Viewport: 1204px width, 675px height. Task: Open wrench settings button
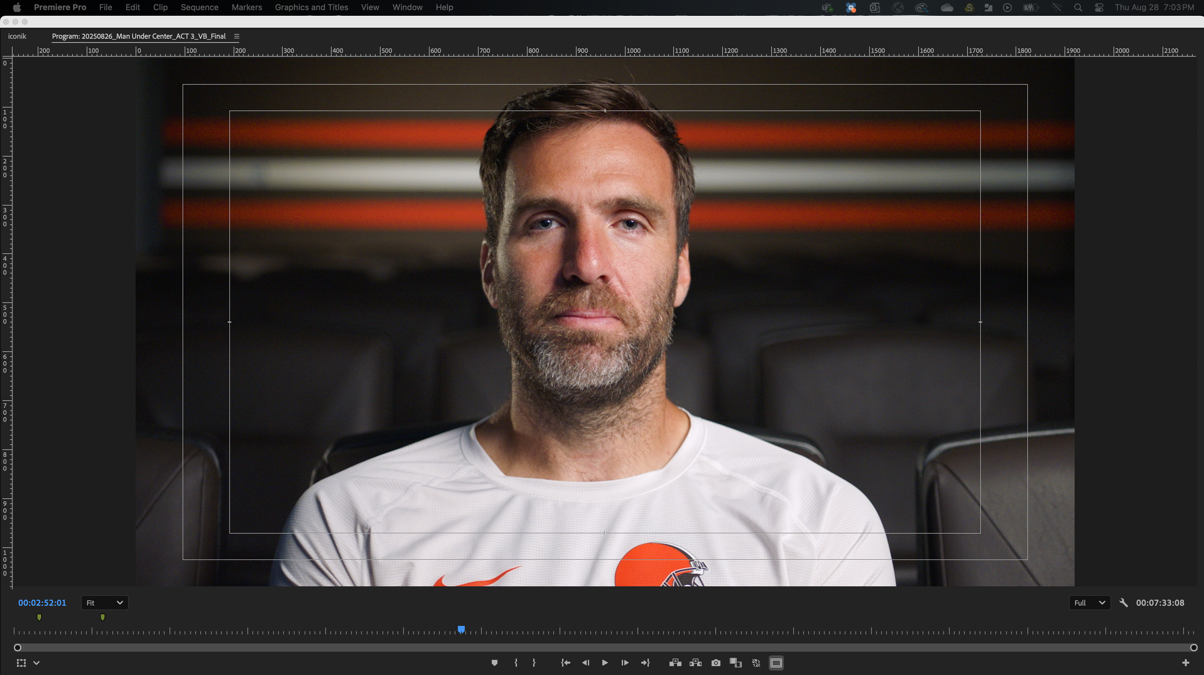tap(1124, 603)
